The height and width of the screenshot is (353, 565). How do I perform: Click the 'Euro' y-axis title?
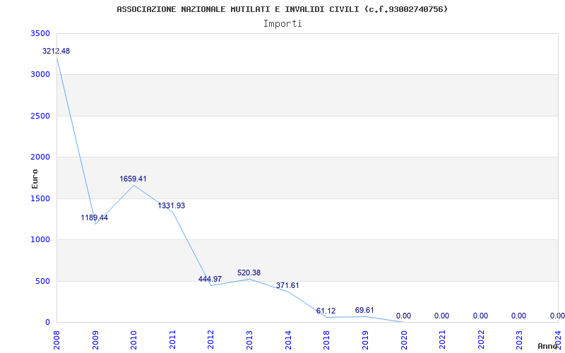(35, 178)
